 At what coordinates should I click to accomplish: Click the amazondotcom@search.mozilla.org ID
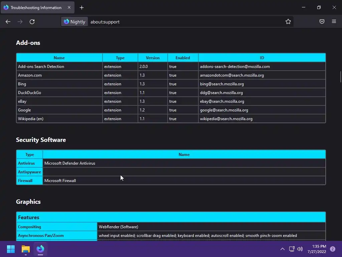(x=232, y=75)
